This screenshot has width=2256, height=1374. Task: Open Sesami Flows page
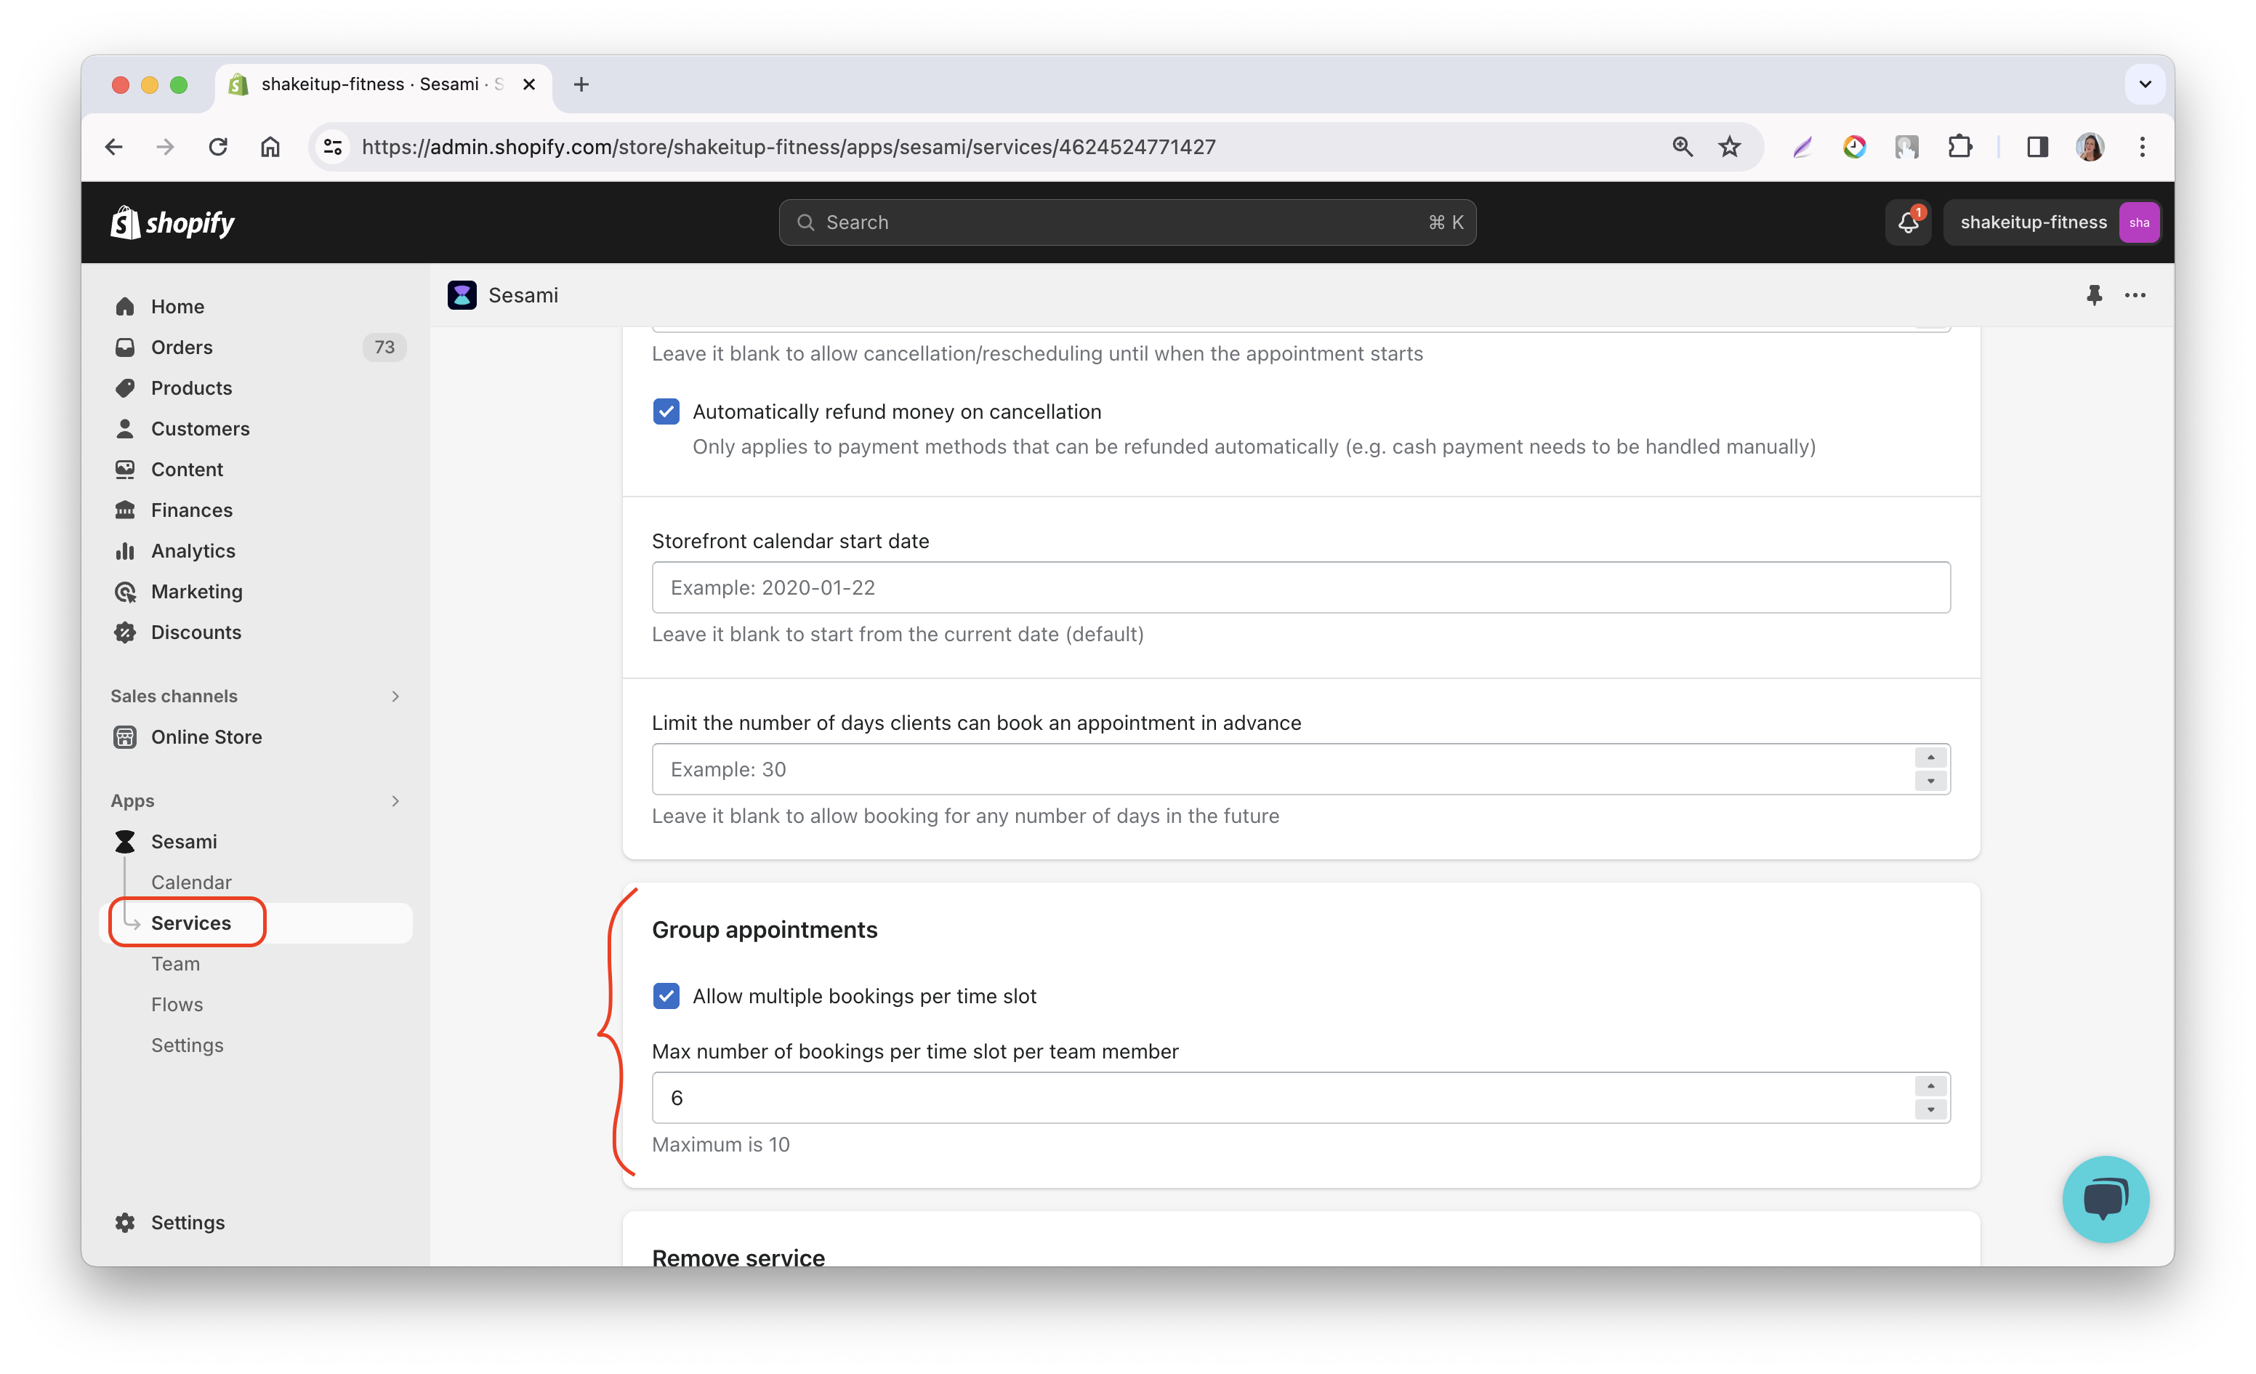point(177,1004)
